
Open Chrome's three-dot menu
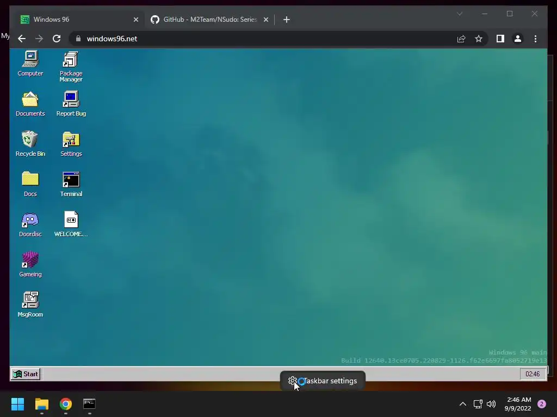(x=535, y=39)
